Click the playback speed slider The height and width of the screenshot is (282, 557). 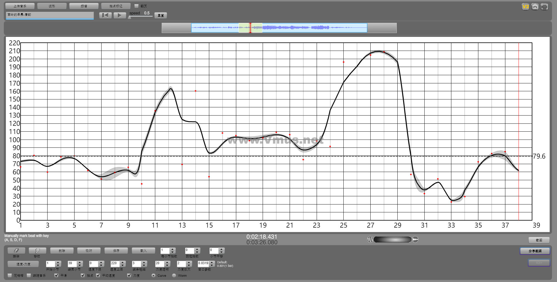141,16
